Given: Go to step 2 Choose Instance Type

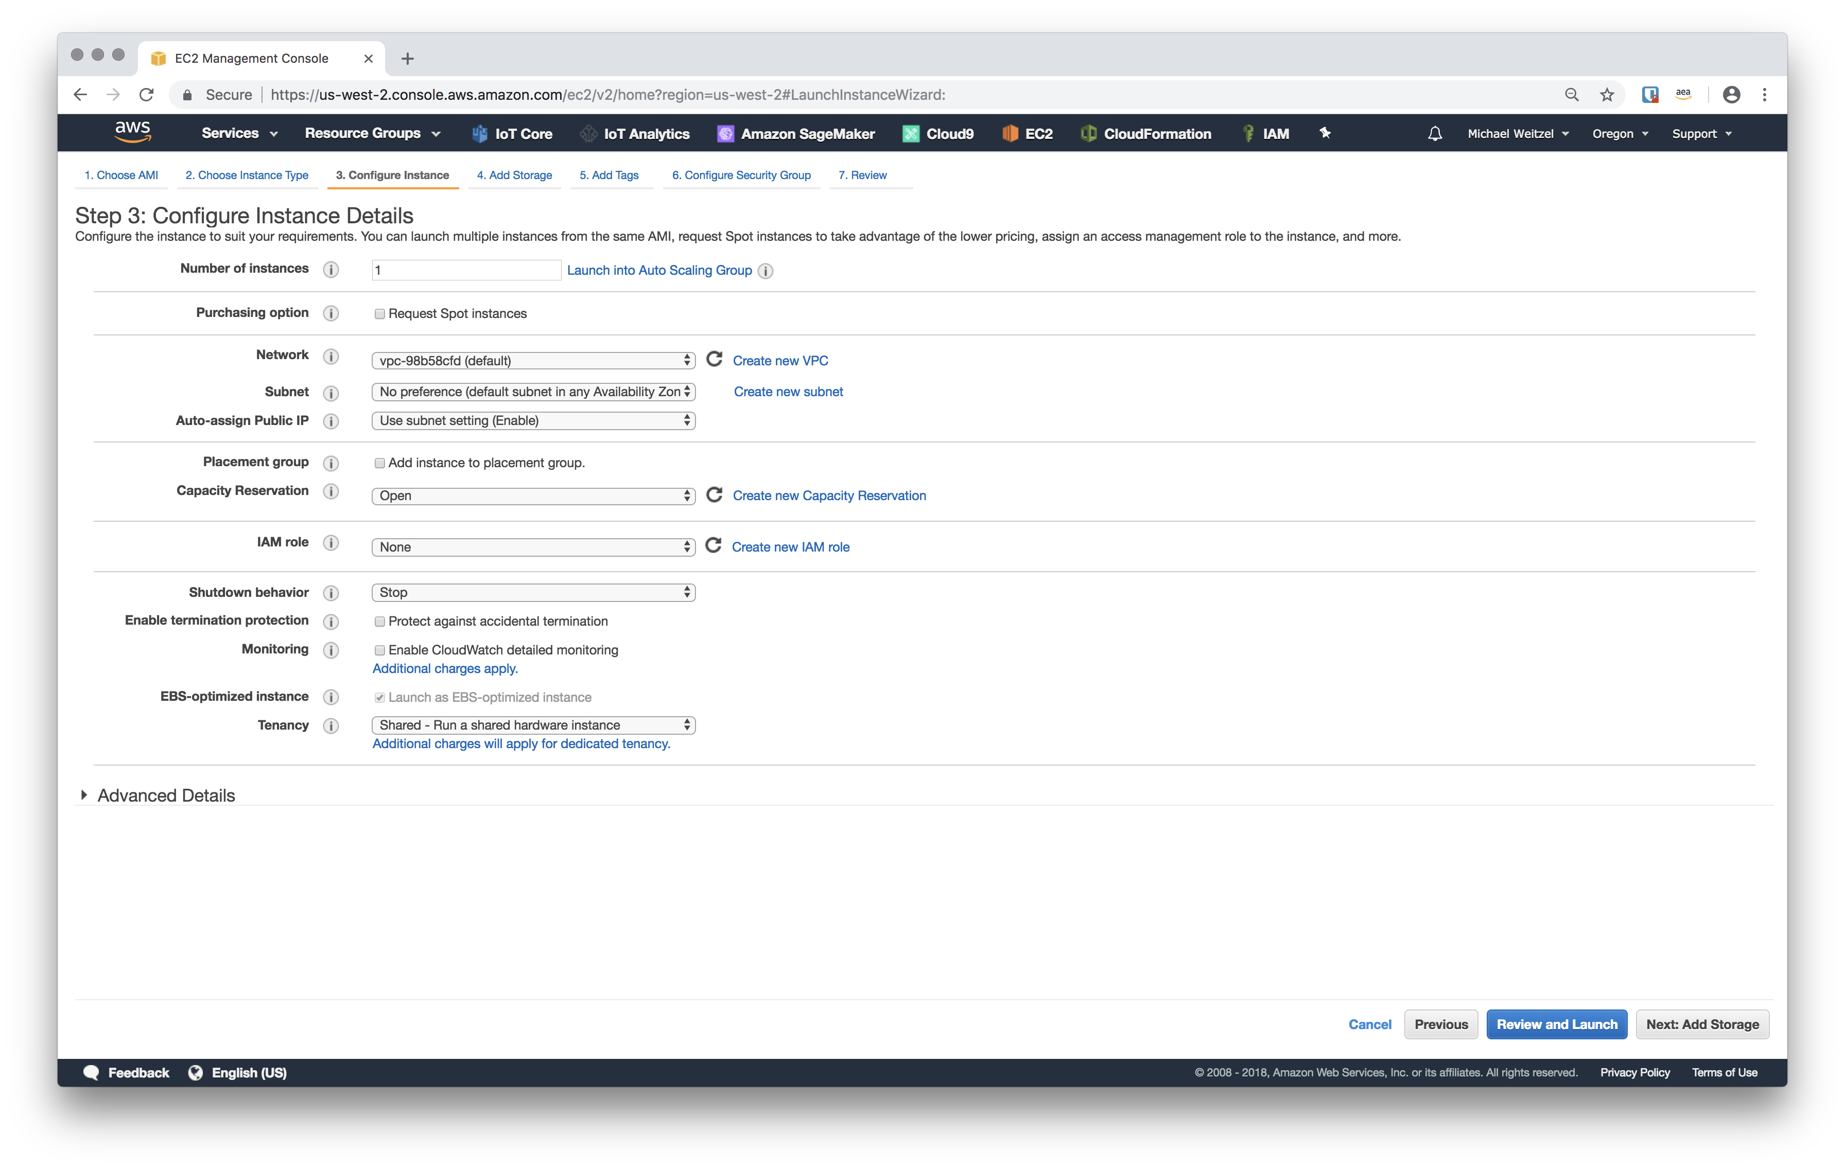Looking at the screenshot, I should (247, 174).
